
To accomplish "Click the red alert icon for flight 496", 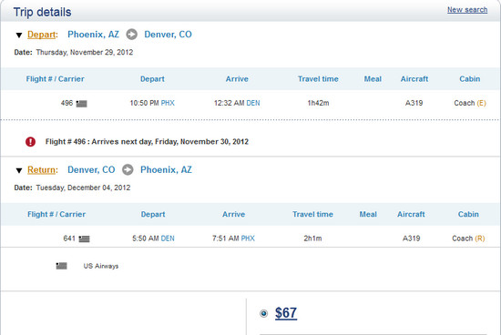I will click(30, 141).
